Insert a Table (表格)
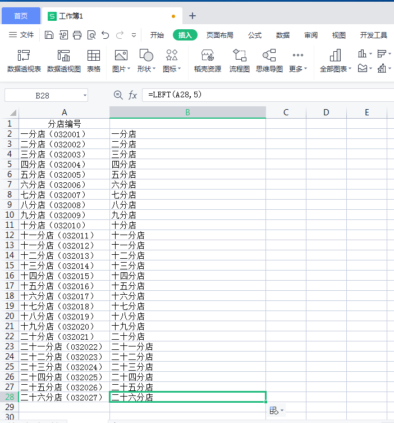The width and height of the screenshot is (394, 423). pyautogui.click(x=94, y=61)
